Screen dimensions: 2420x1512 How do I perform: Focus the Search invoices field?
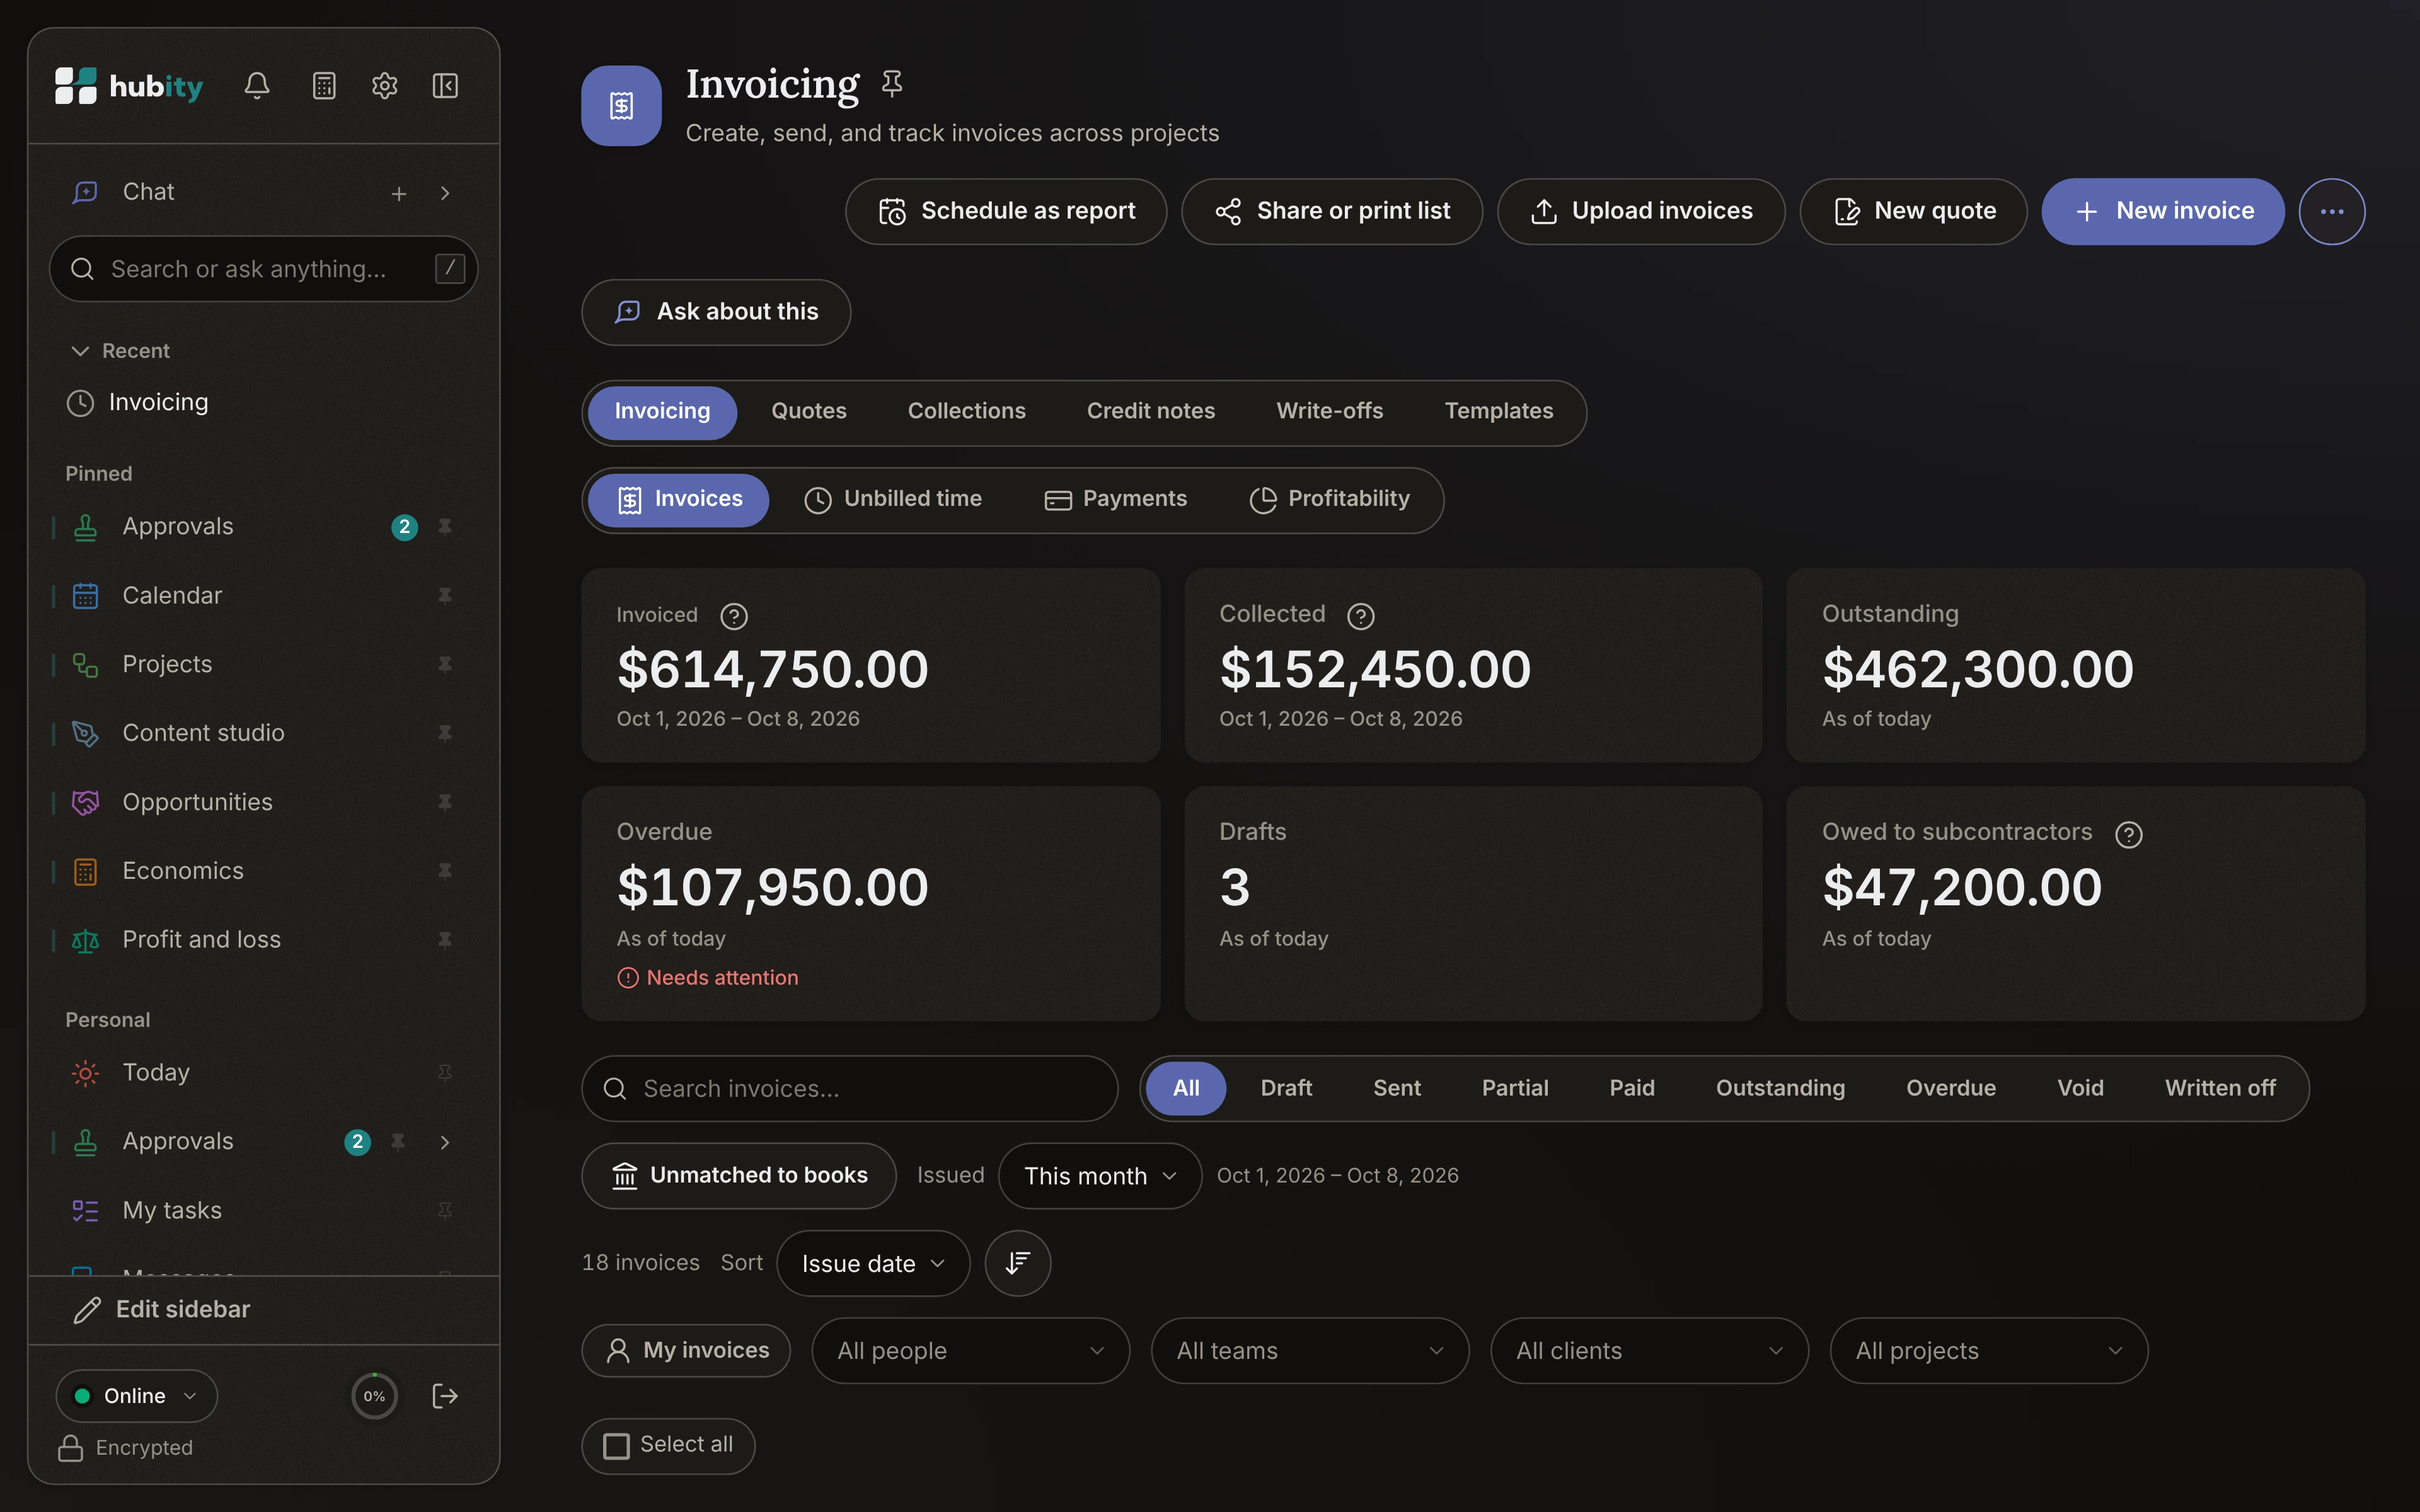[849, 1088]
